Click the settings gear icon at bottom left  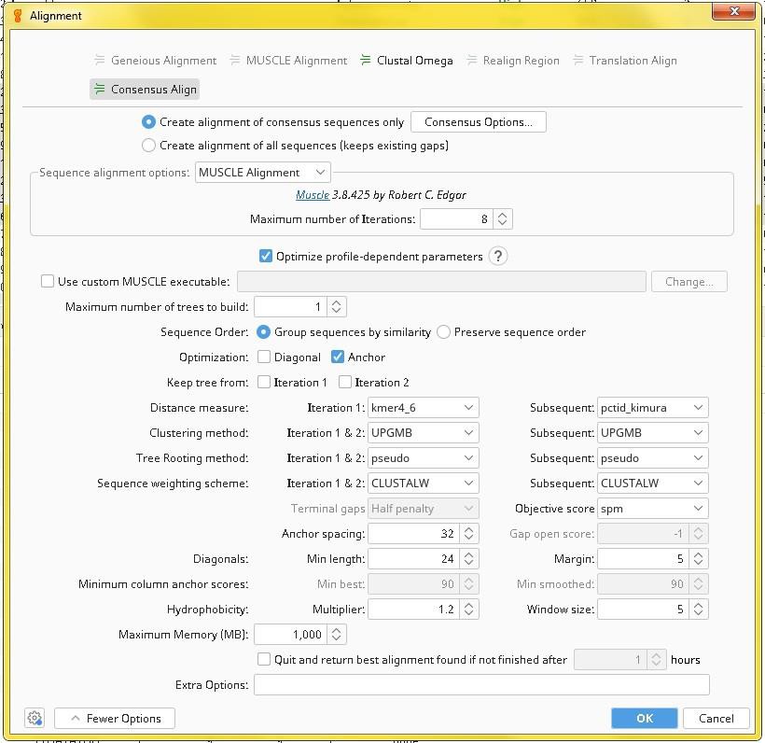click(x=35, y=718)
